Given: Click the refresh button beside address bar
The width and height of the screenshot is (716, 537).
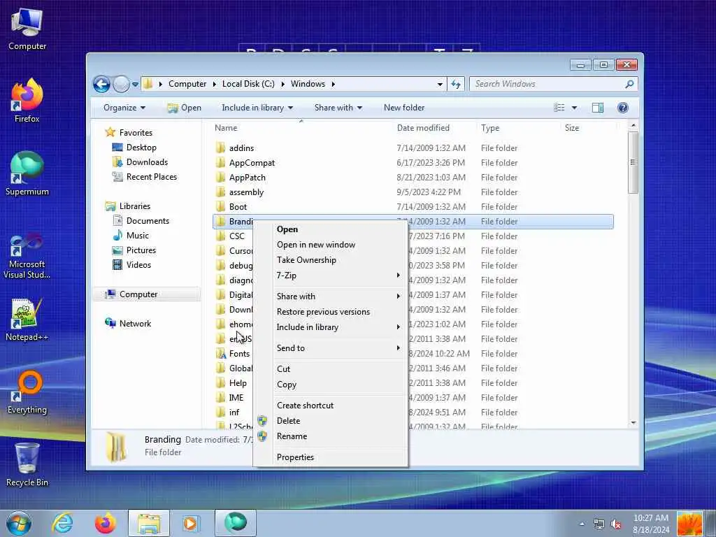Looking at the screenshot, I should pyautogui.click(x=456, y=84).
